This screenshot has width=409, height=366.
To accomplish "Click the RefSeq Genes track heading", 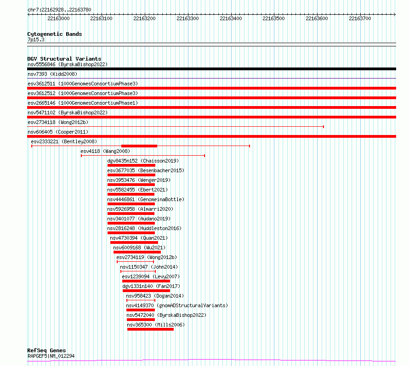I will click(x=46, y=350).
